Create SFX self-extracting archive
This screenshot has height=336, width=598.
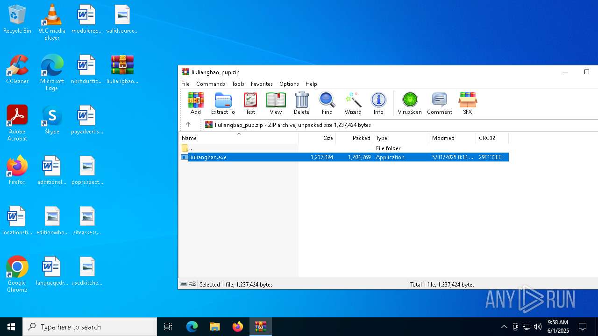pyautogui.click(x=468, y=103)
